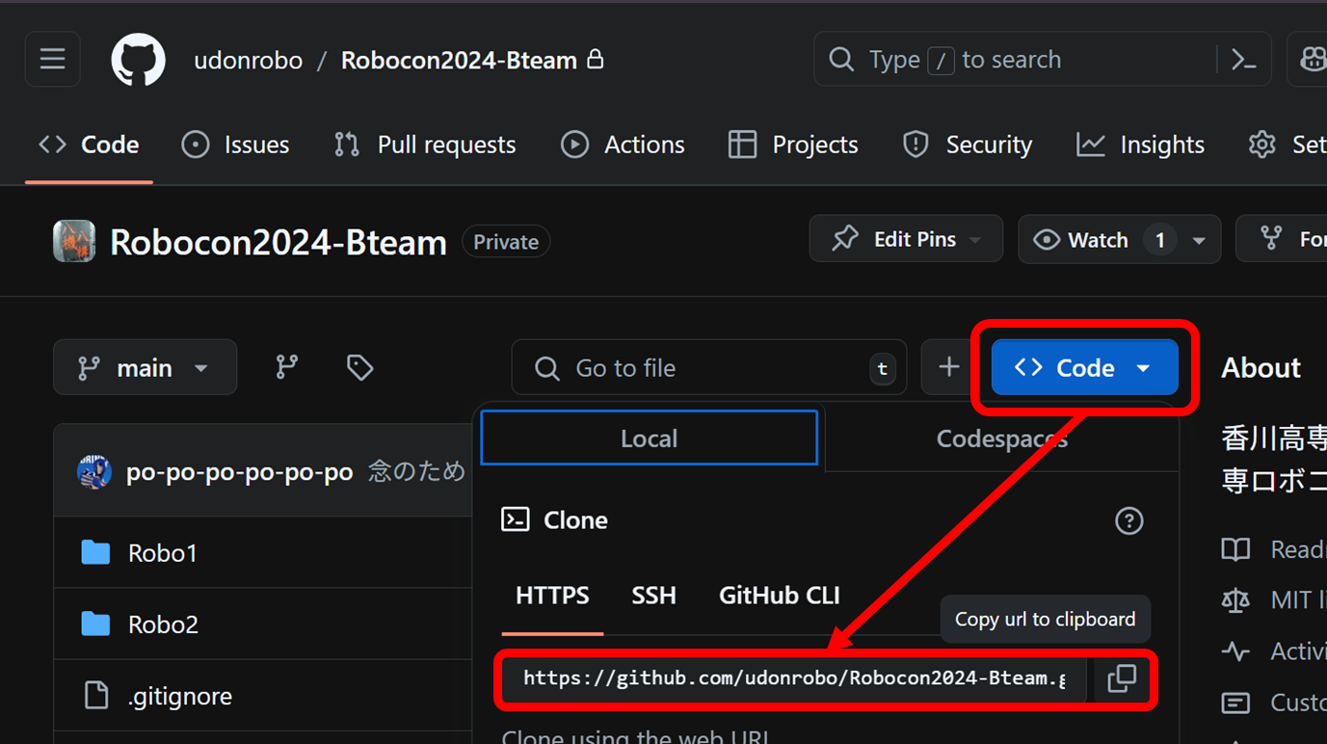Click the Edit Pins button
The width and height of the screenshot is (1327, 744).
(906, 239)
